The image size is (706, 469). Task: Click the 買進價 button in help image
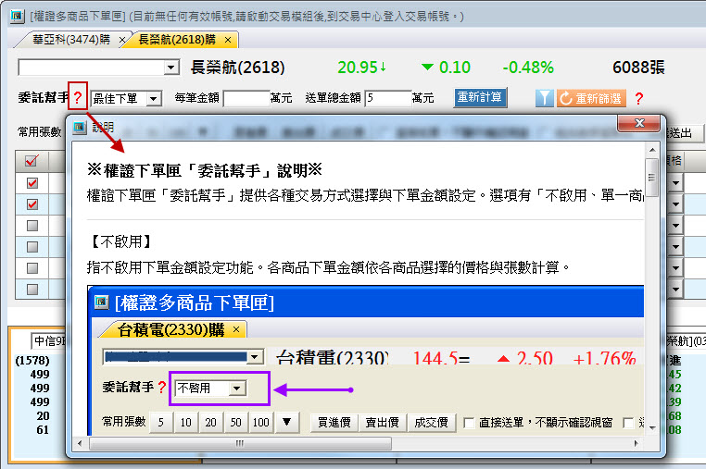pos(334,423)
